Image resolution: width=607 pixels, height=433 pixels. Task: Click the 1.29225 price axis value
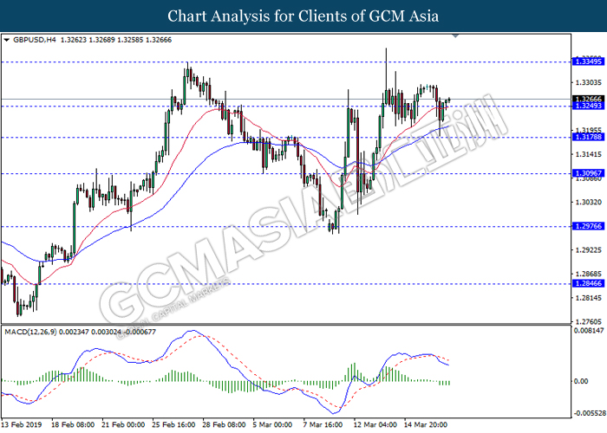589,250
